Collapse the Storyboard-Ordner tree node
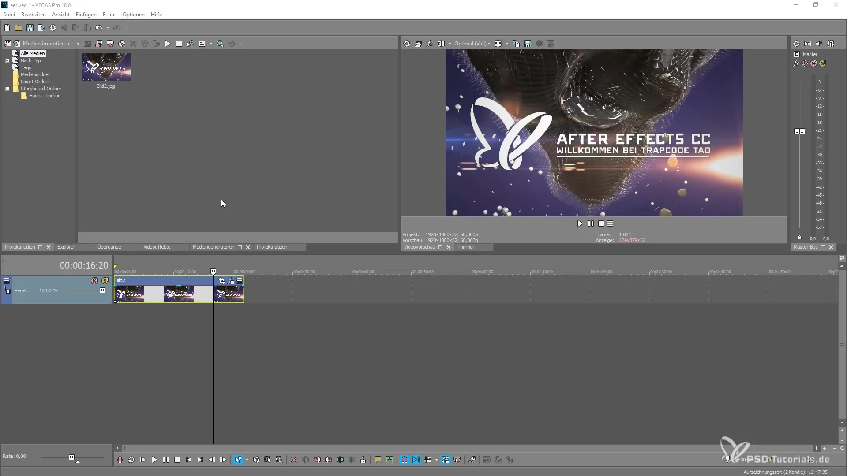 [7, 89]
